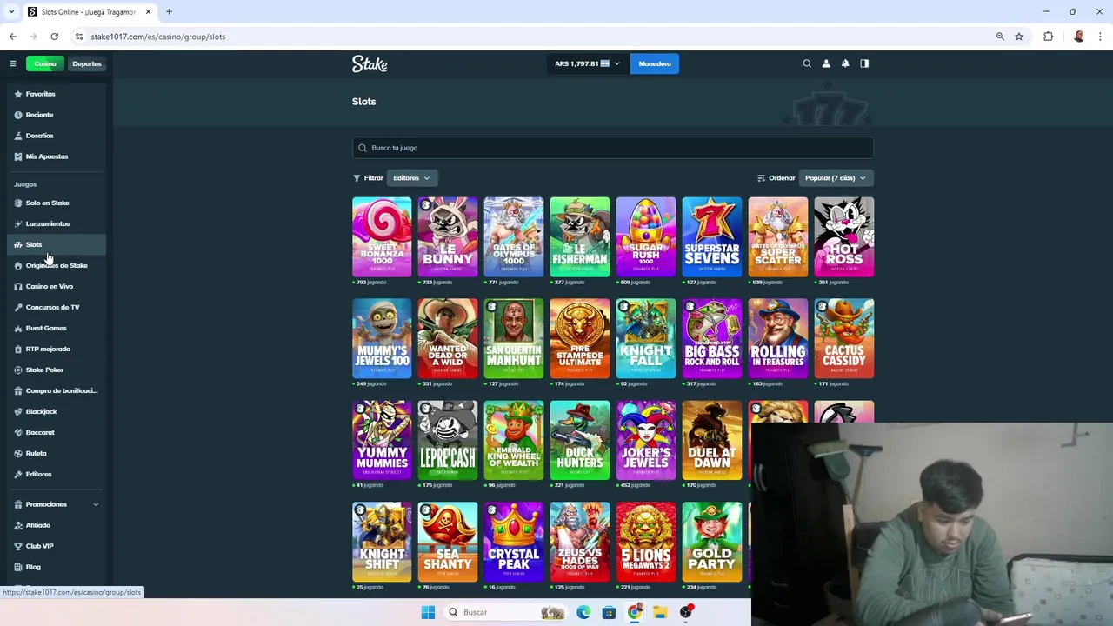This screenshot has height=626, width=1113.
Task: Click the Club VIP icon in sidebar
Action: pos(18,546)
